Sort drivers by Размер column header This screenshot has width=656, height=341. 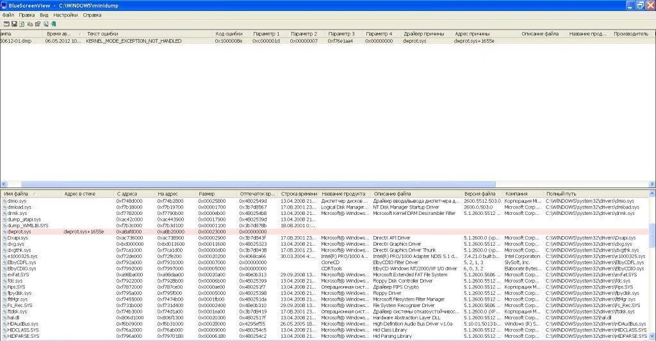(x=217, y=194)
